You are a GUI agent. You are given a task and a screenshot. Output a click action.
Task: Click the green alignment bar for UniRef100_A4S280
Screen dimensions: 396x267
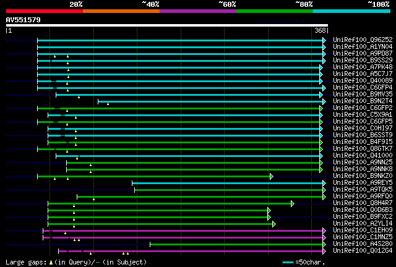tap(236, 245)
